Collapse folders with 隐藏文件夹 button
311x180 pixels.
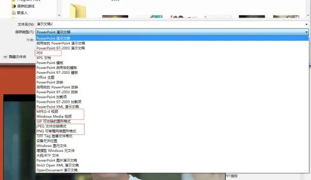[15, 57]
